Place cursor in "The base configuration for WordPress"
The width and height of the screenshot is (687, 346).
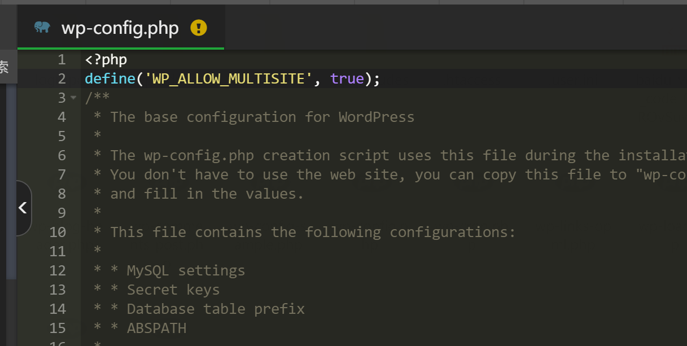tap(262, 117)
